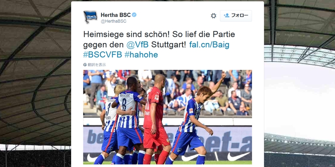Click the globe icon beside 翻訳を表示
The width and height of the screenshot is (335, 167).
click(x=85, y=65)
